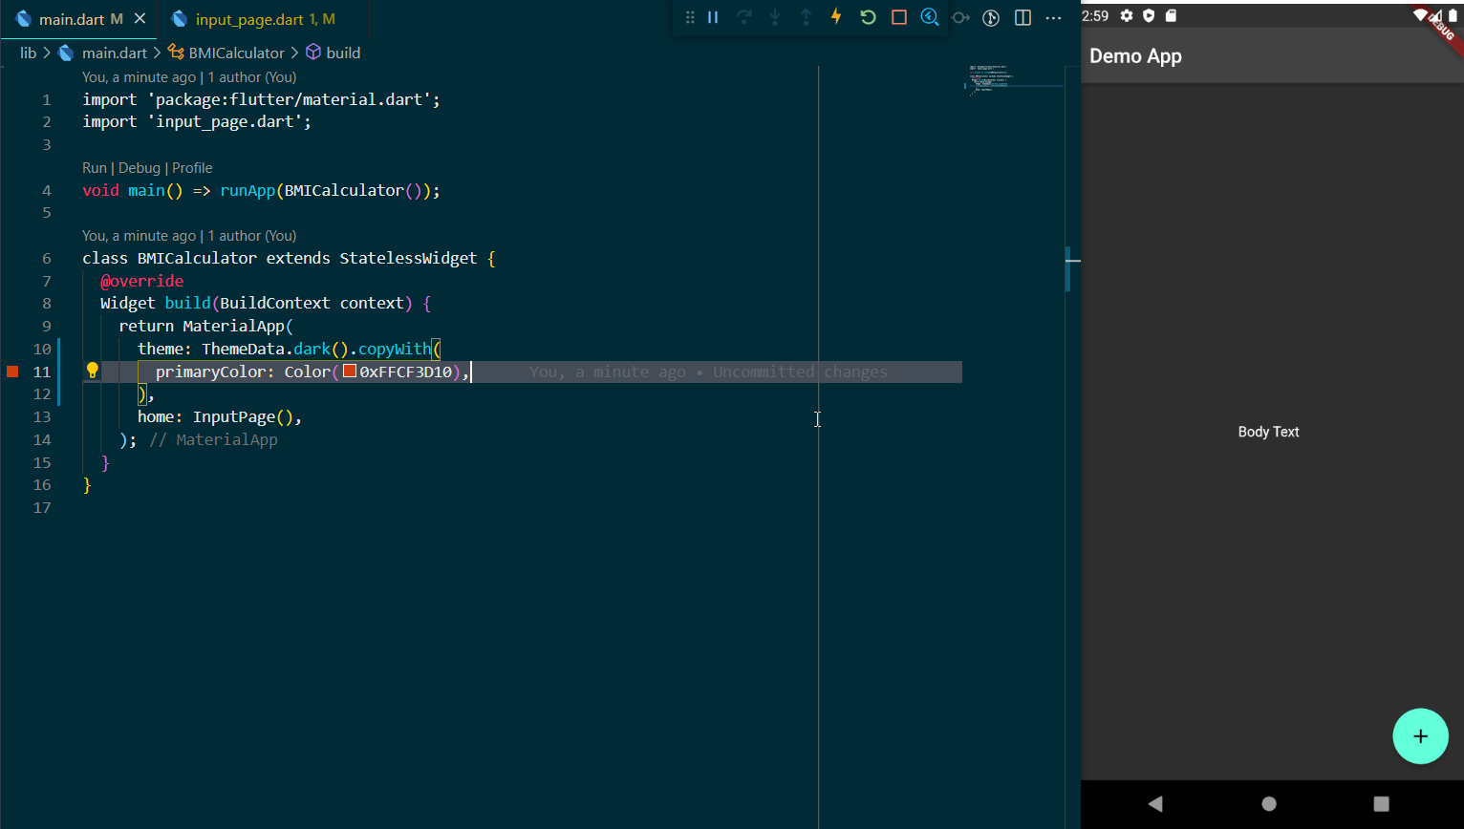Tap the emulator Recents square button
This screenshot has width=1464, height=829.
(x=1381, y=803)
